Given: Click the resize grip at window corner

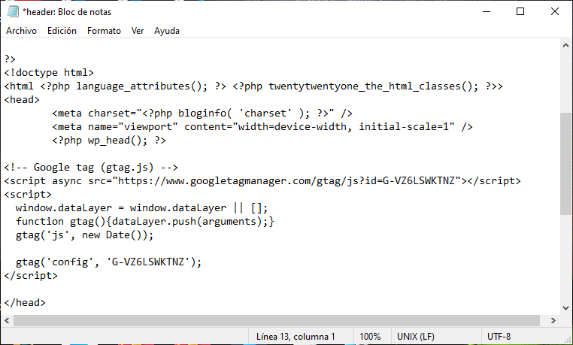Looking at the screenshot, I should [x=566, y=338].
